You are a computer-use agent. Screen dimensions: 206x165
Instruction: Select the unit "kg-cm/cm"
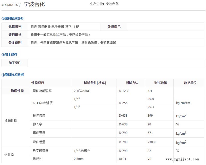(183, 103)
